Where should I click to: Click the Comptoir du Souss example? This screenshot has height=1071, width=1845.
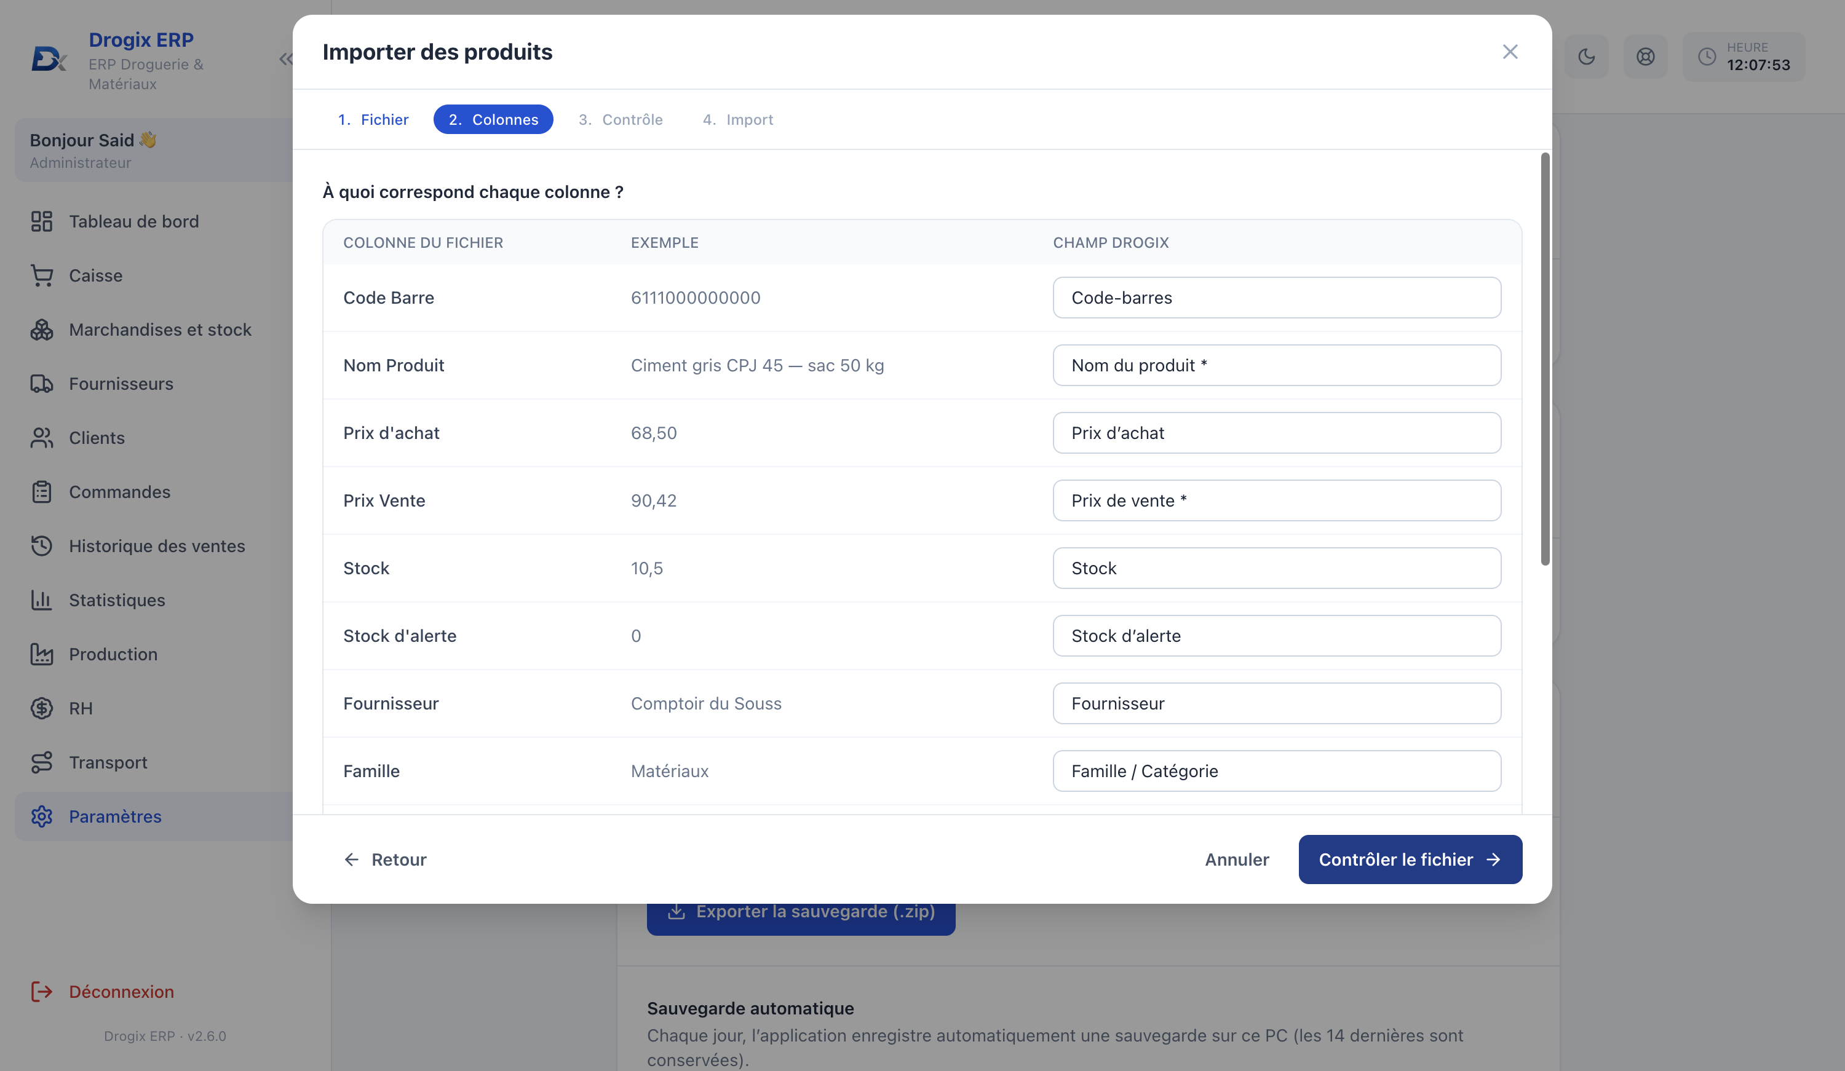[706, 703]
